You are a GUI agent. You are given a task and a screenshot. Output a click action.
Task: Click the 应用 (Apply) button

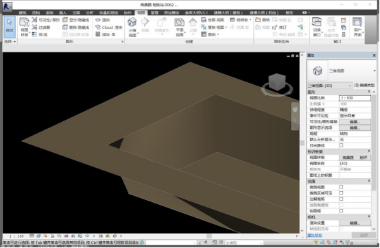tap(364, 235)
